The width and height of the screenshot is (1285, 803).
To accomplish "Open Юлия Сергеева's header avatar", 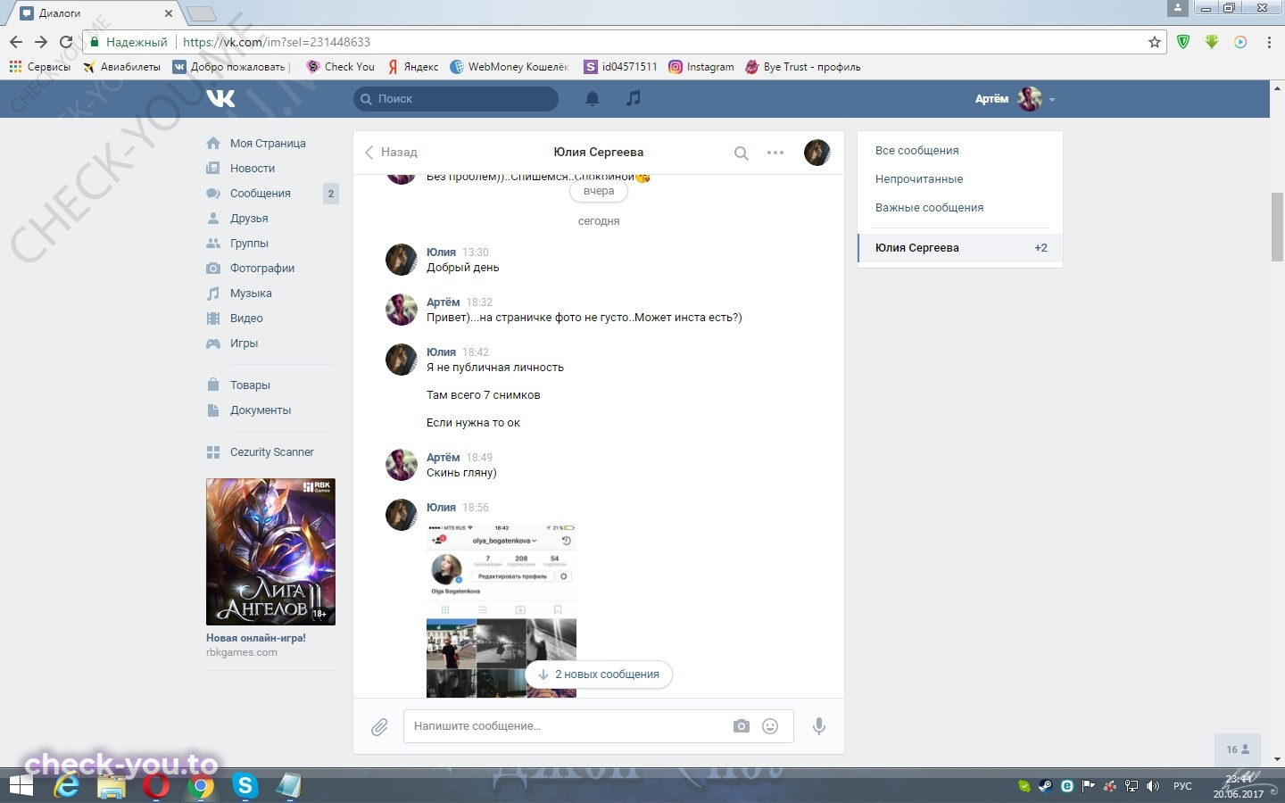I will tap(817, 153).
